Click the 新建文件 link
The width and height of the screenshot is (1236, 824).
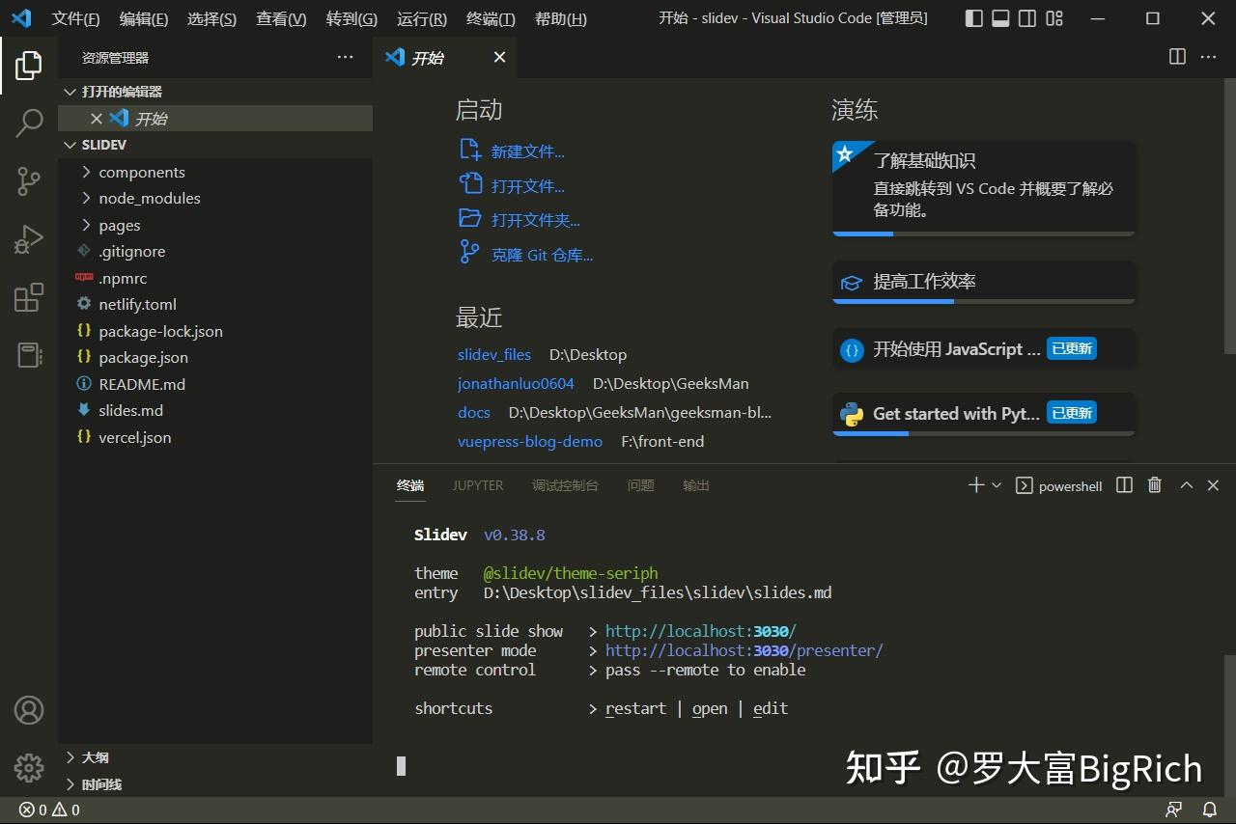coord(522,151)
